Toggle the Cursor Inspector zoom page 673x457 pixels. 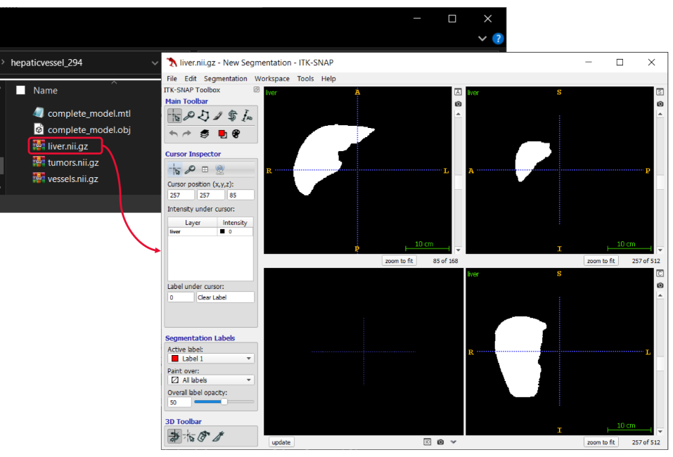(x=190, y=169)
